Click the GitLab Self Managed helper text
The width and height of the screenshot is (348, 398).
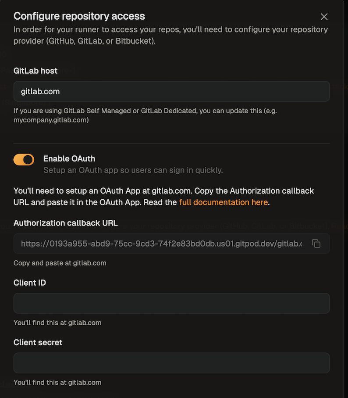(x=145, y=115)
